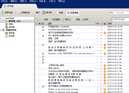129x93 pixels.
Task: Toggle Quick Filter (快速筛选) button
Action: pyautogui.click(x=72, y=13)
